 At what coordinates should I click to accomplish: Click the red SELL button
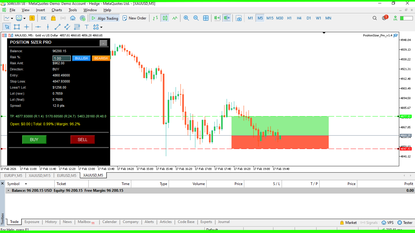(x=83, y=140)
